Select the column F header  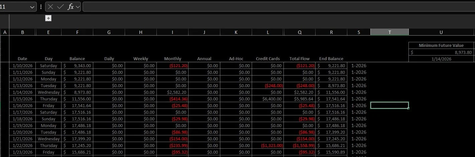(x=77, y=32)
